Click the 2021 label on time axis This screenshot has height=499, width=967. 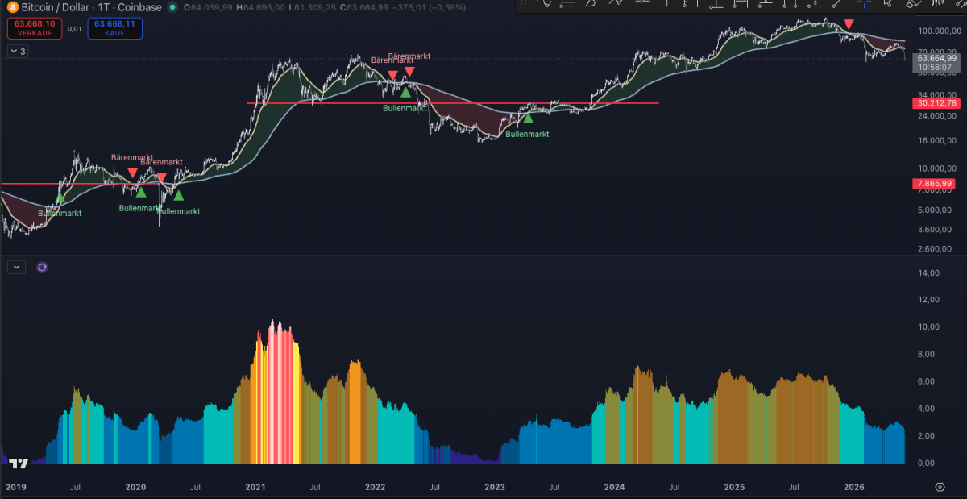(255, 488)
